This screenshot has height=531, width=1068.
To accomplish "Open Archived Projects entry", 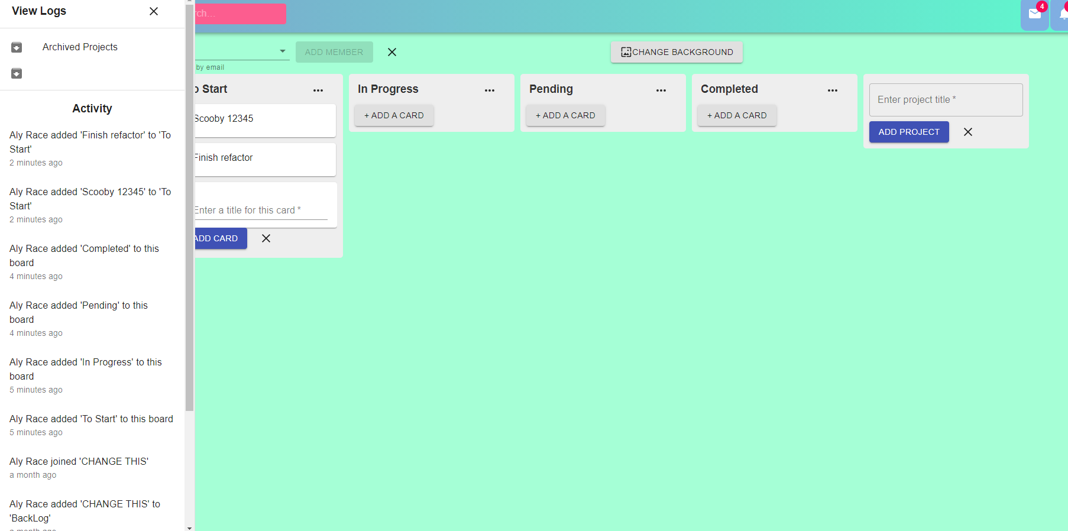I will (x=80, y=47).
